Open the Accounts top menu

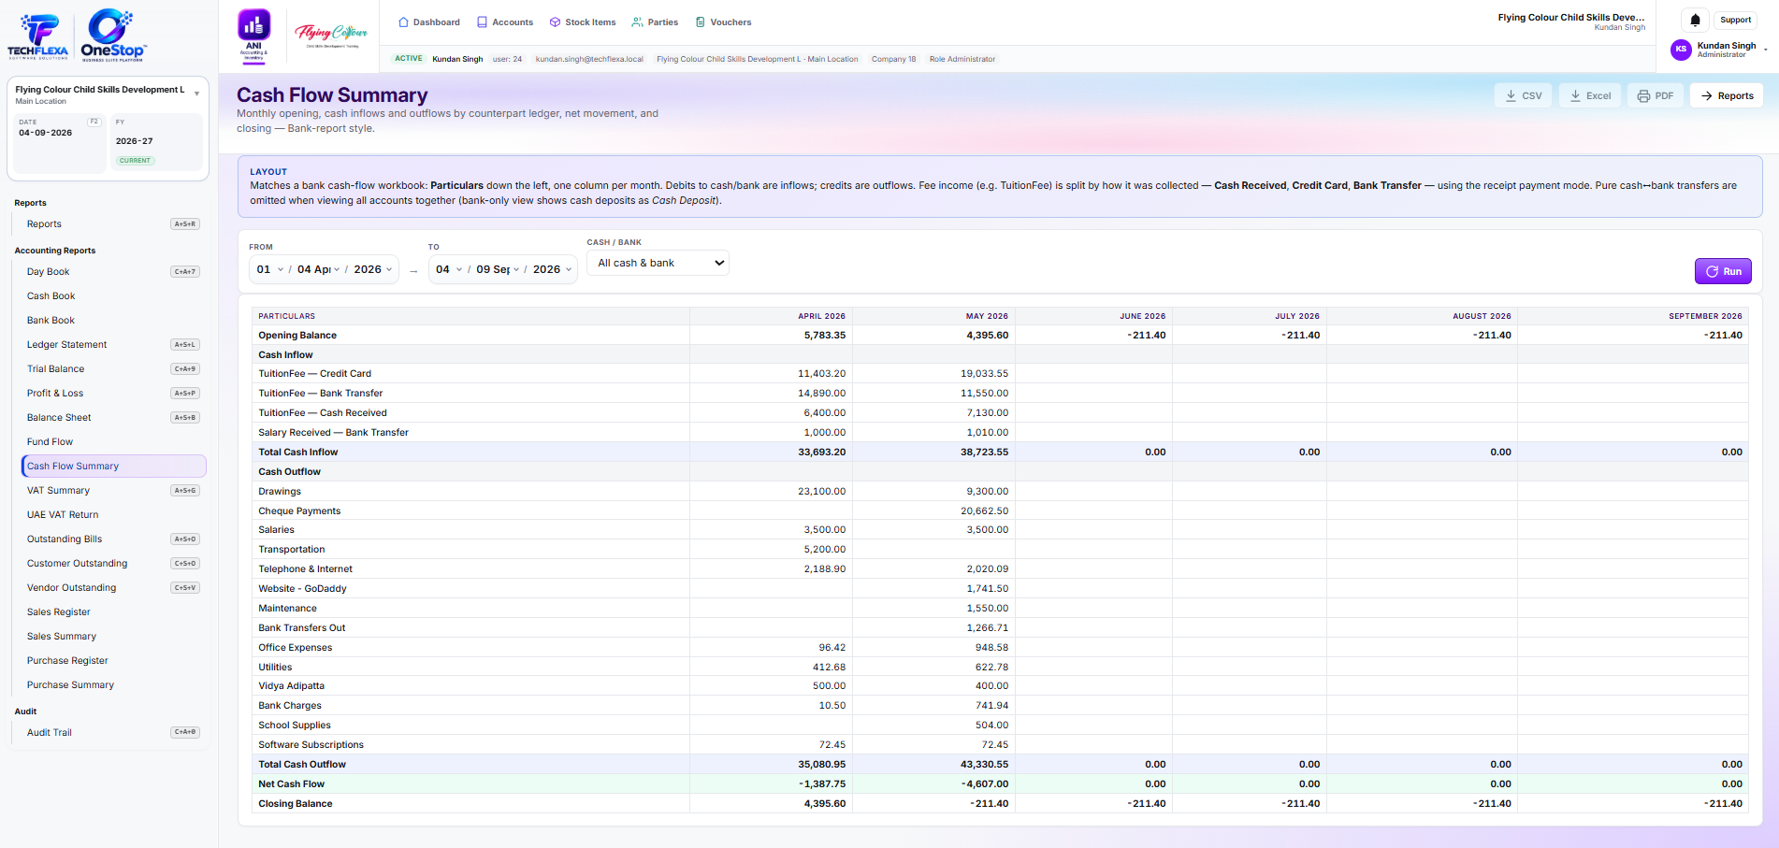[505, 22]
